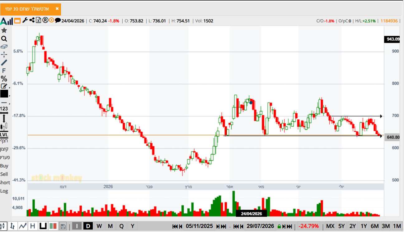Switch to line chart display
405x232 pixels.
[22, 226]
